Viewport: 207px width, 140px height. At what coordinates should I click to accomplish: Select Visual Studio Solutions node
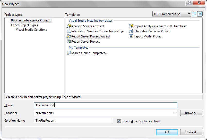(31, 30)
